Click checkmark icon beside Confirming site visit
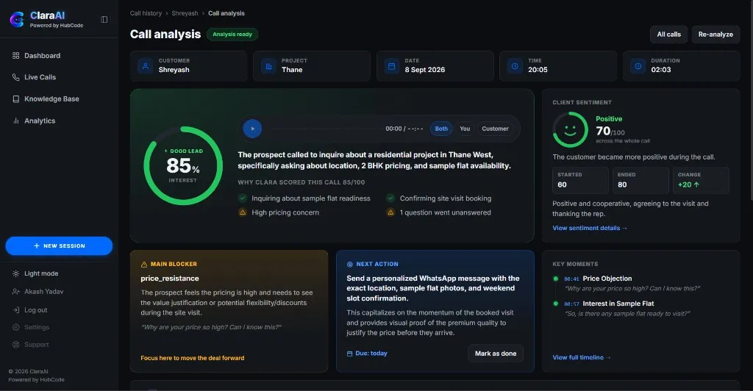Viewport: 753px width, 391px height. (391, 198)
